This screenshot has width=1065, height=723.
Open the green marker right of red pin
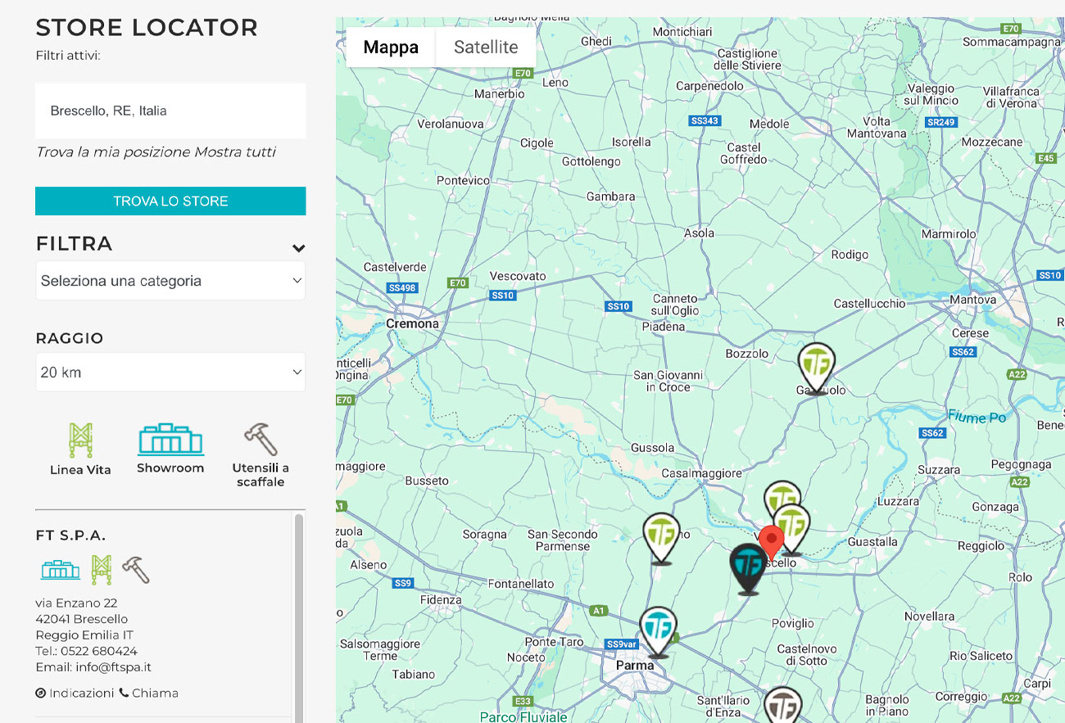tap(793, 526)
